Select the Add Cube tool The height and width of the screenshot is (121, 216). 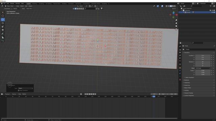coord(3,41)
